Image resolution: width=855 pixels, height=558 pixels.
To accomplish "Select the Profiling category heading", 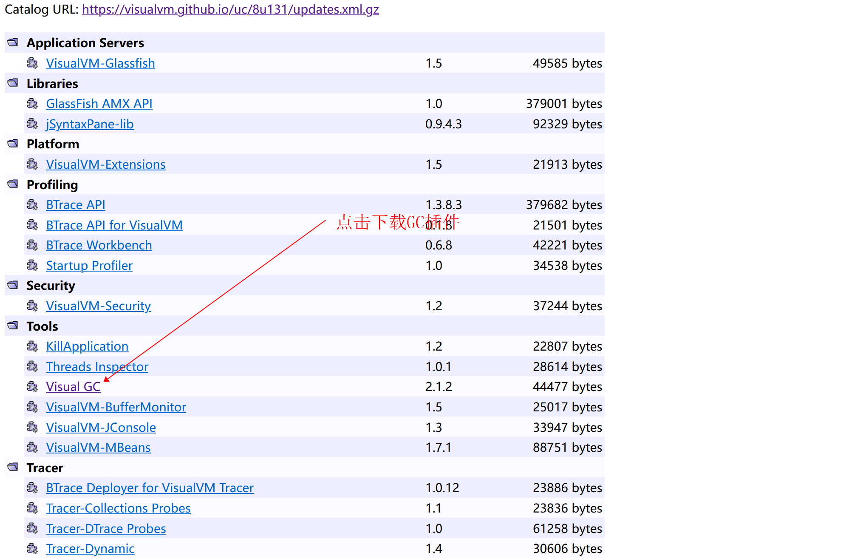I will pos(52,185).
